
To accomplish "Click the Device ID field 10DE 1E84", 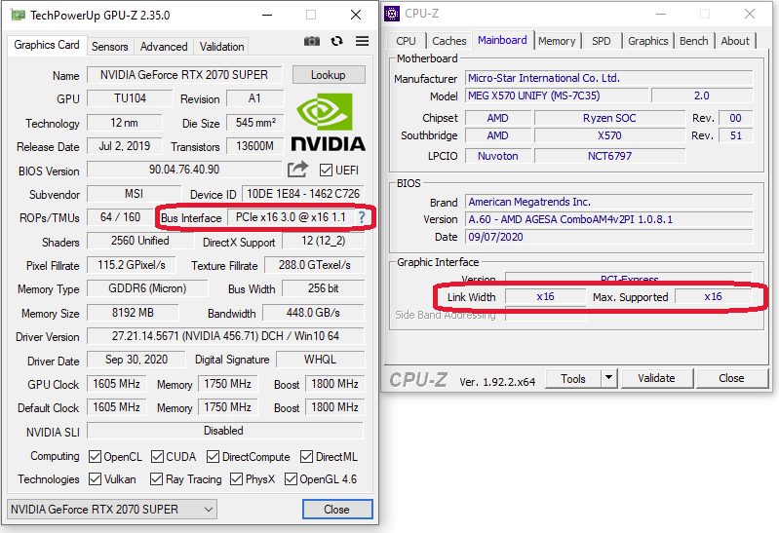I will pyautogui.click(x=303, y=194).
